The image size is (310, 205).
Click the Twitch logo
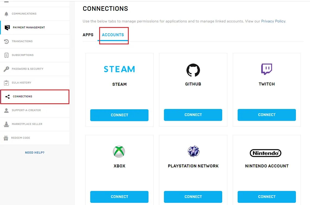267,69
